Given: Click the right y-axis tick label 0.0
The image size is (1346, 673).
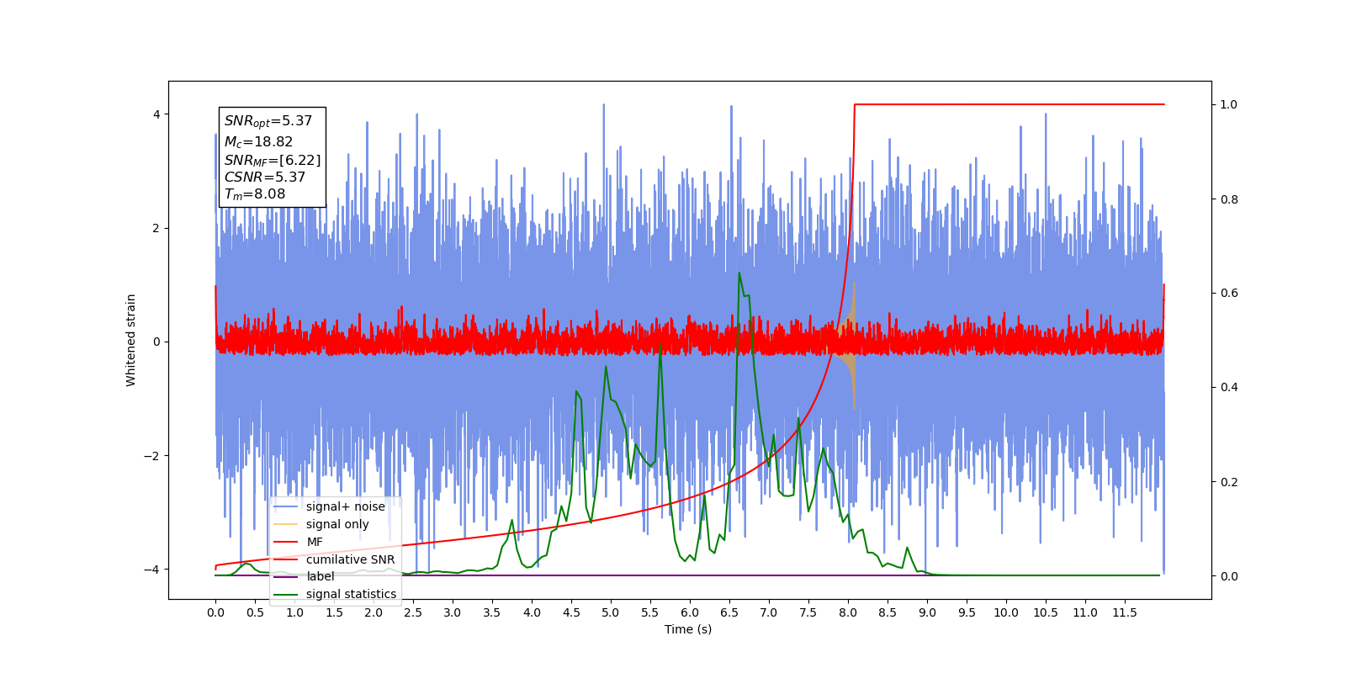Looking at the screenshot, I should [1228, 576].
